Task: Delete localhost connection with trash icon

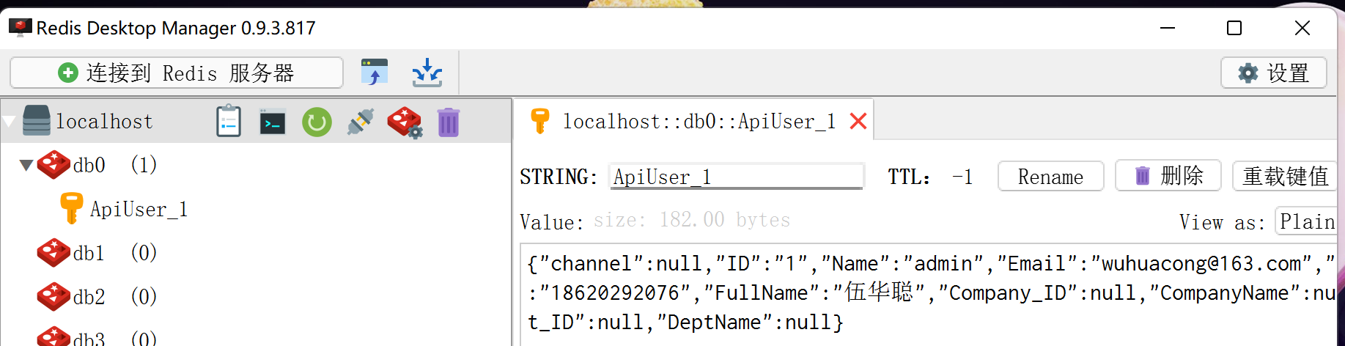Action: tap(448, 122)
